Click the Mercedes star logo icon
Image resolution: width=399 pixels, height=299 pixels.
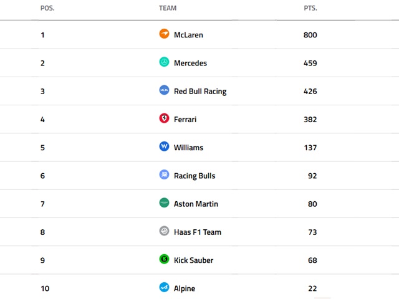pyautogui.click(x=164, y=62)
